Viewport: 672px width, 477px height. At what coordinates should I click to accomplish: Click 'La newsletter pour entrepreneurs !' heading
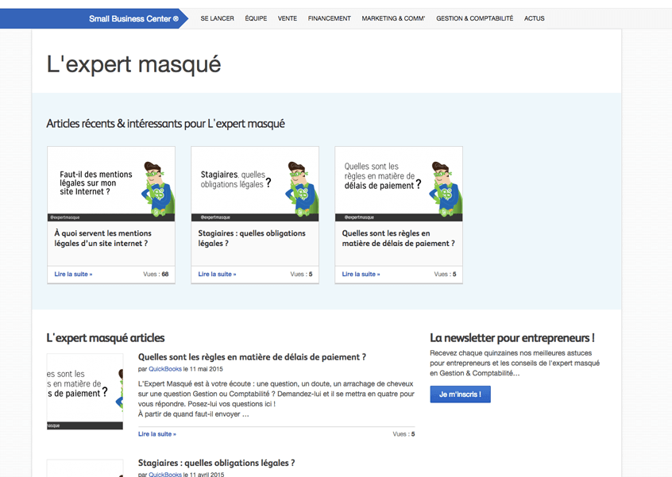[512, 338]
